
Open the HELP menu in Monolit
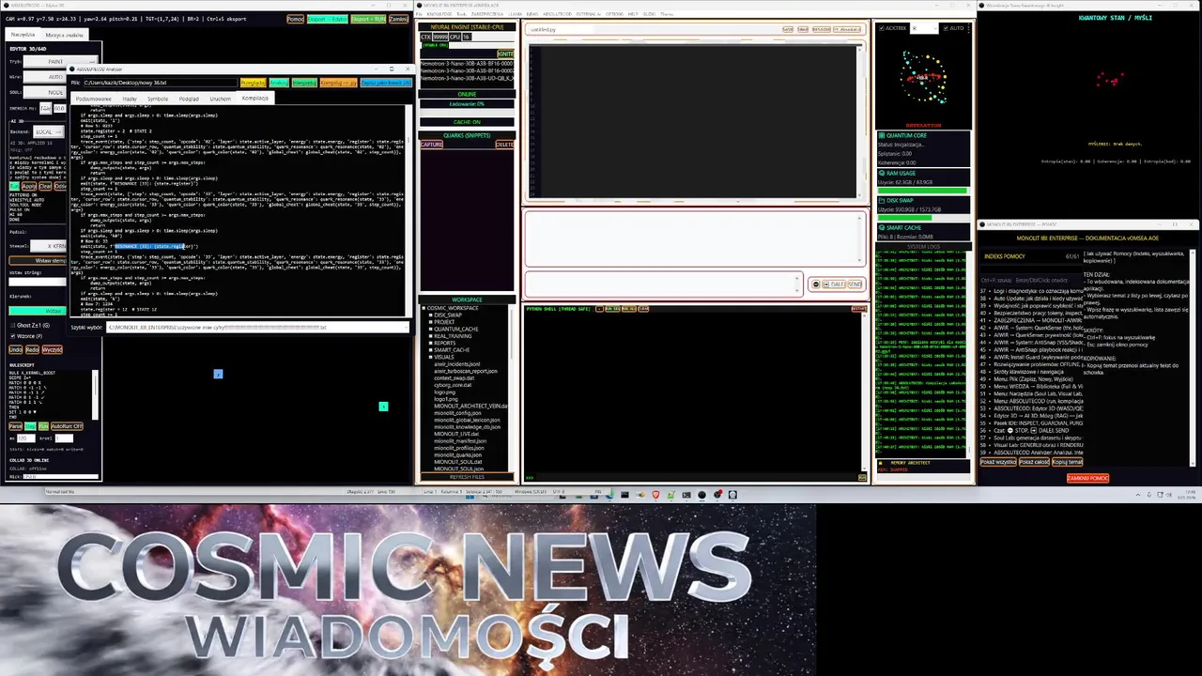pyautogui.click(x=633, y=14)
